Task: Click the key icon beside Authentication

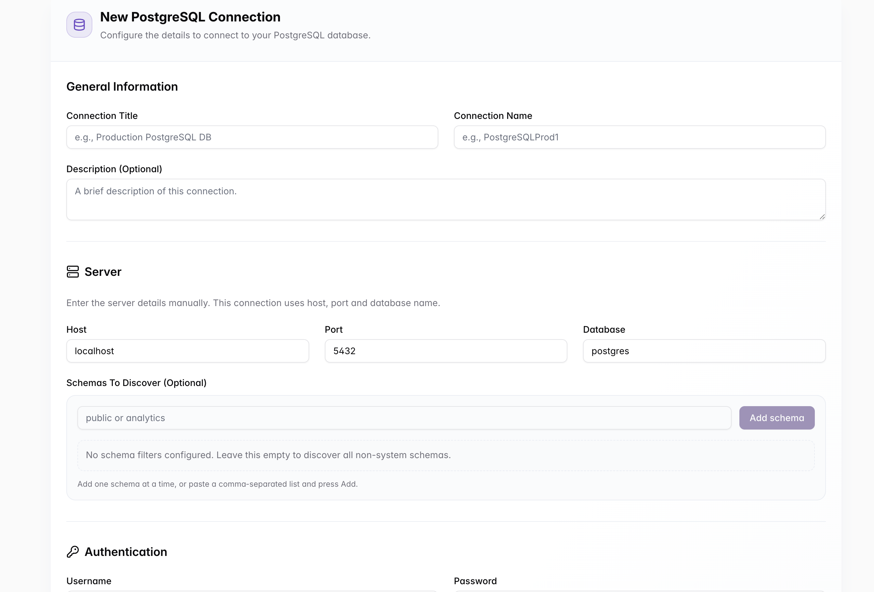Action: pyautogui.click(x=73, y=552)
